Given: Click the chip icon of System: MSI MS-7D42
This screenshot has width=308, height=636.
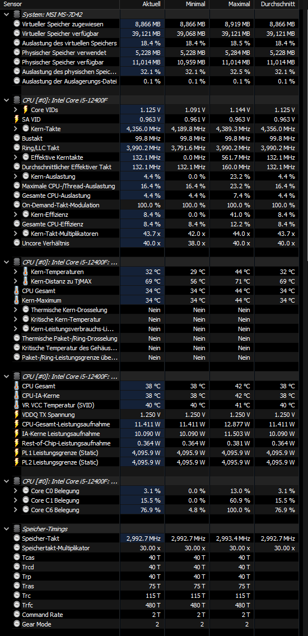Looking at the screenshot, I should pos(17,14).
